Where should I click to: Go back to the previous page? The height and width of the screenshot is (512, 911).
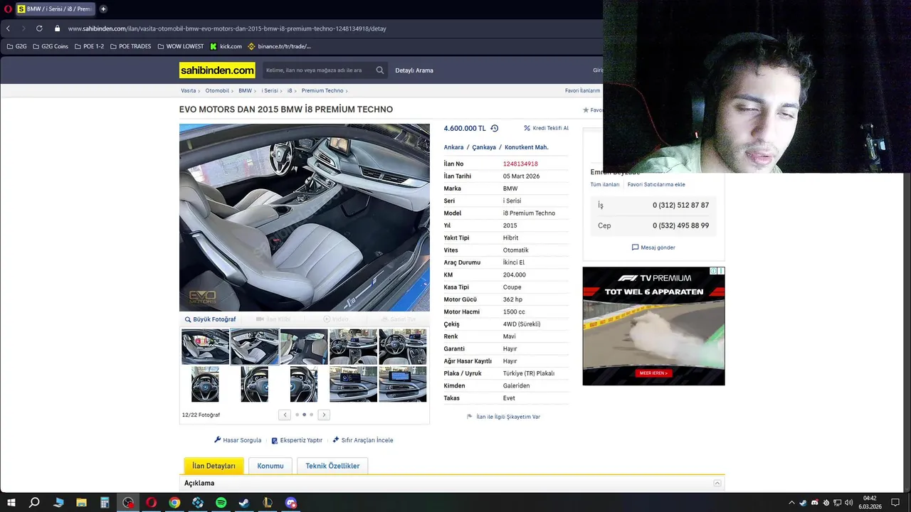tap(8, 28)
